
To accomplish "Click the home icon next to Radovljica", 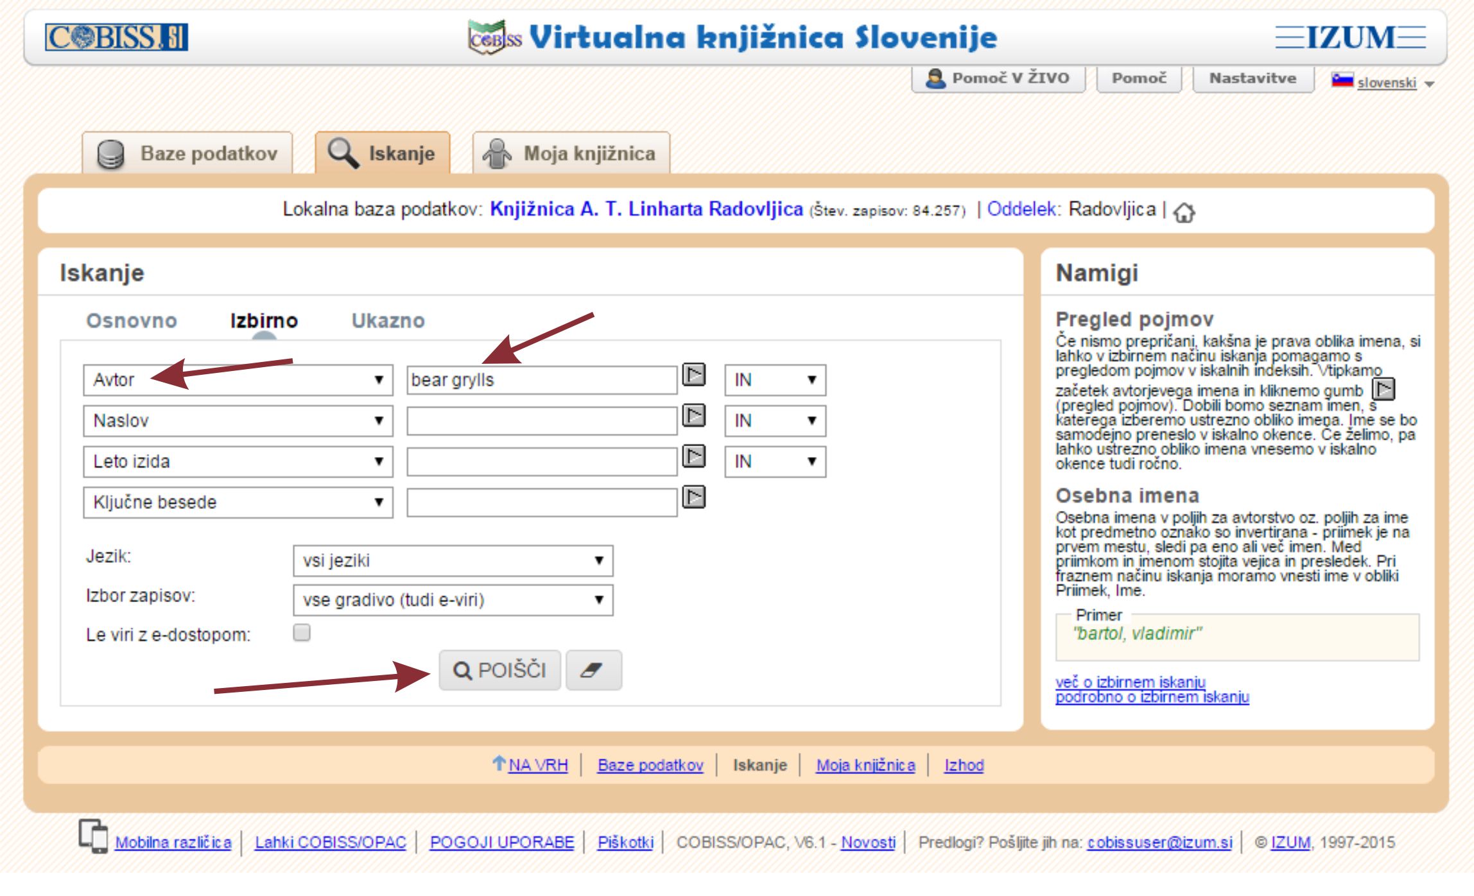I will pyautogui.click(x=1184, y=212).
